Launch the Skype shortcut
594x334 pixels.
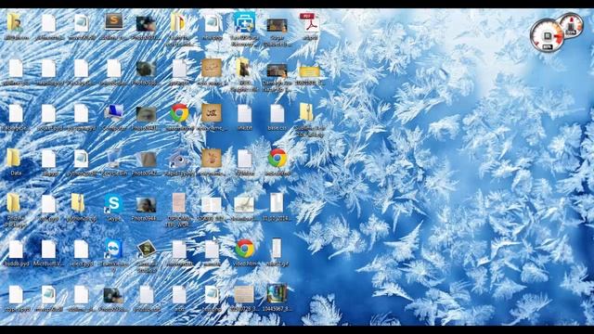pos(113,204)
